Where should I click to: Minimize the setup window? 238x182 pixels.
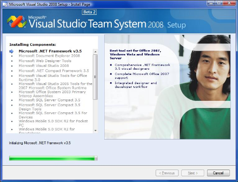(x=211, y=3)
